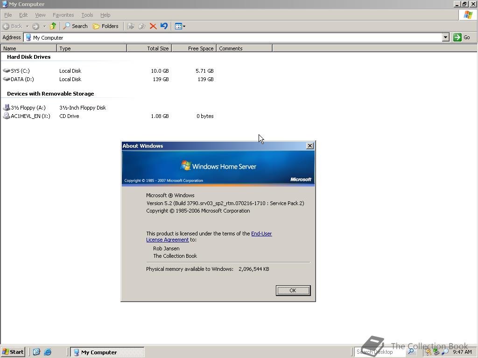Click the green network tray icon
Screen dimensions: 478x358
[x=436, y=352]
